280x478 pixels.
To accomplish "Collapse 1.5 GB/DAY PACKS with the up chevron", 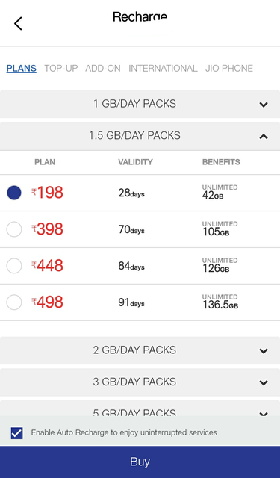I will pyautogui.click(x=264, y=136).
